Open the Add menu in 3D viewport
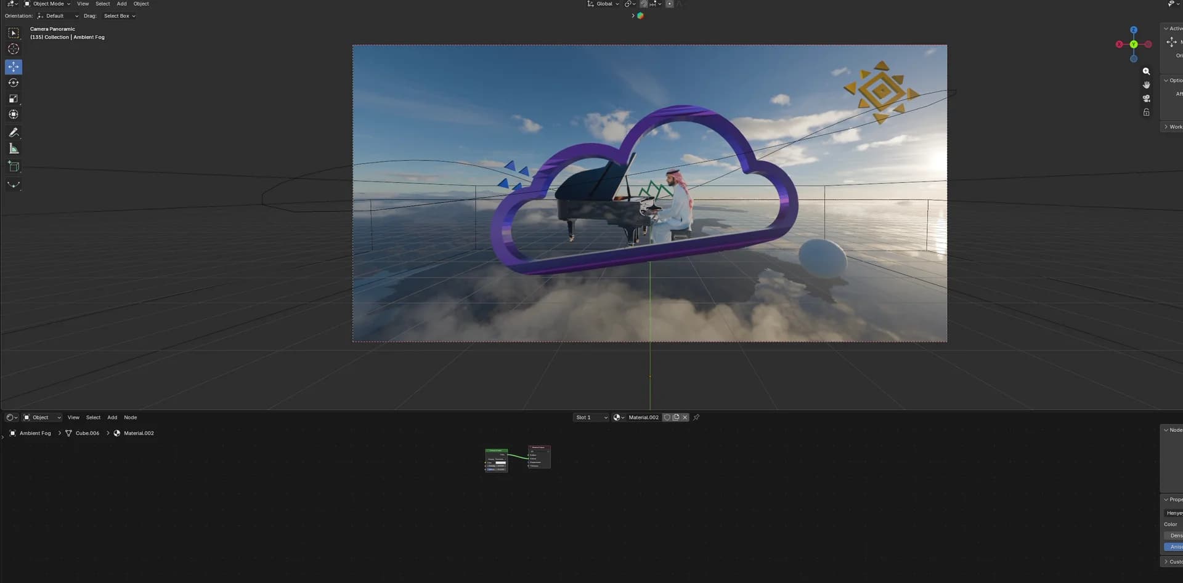The height and width of the screenshot is (583, 1183). (x=121, y=4)
